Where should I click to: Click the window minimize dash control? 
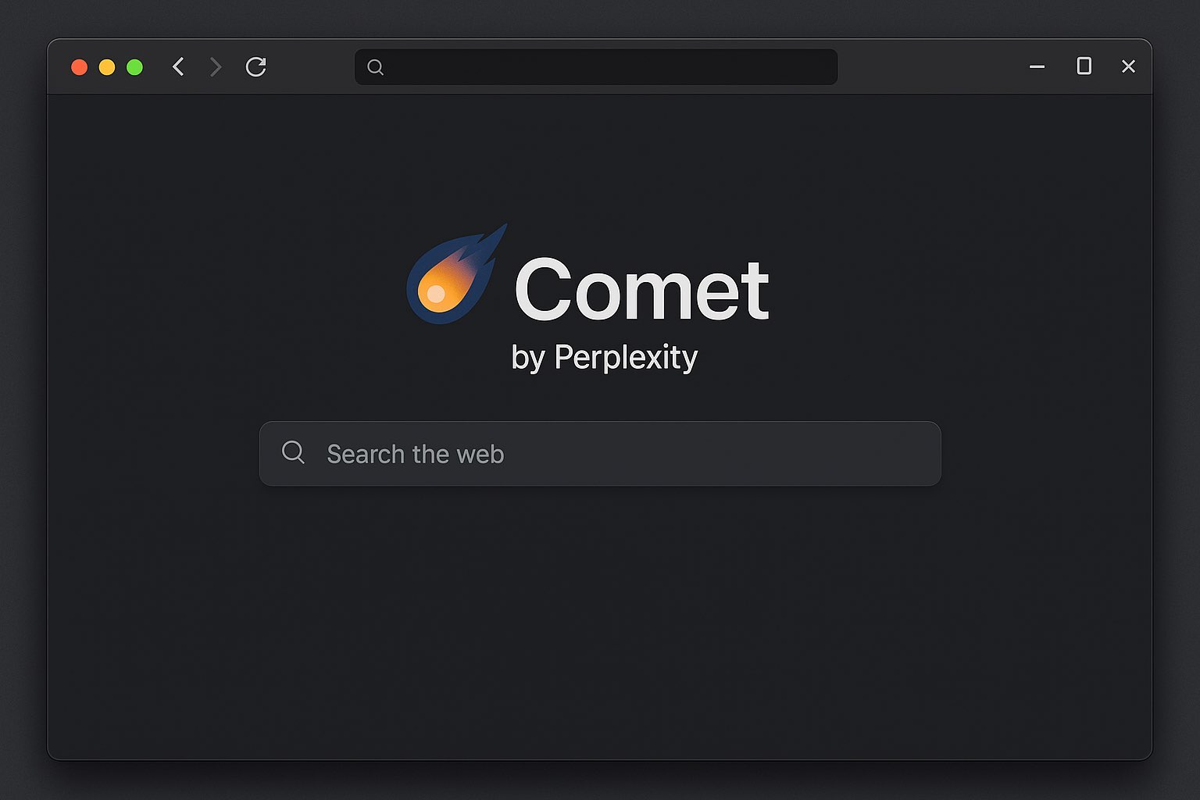tap(1037, 66)
